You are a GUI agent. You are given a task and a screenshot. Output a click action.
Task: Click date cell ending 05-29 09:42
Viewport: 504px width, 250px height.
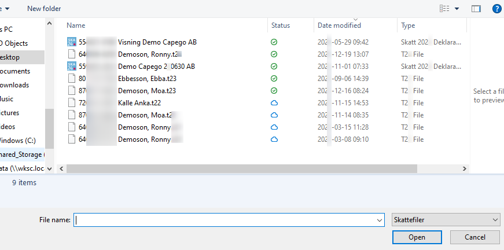tap(343, 42)
